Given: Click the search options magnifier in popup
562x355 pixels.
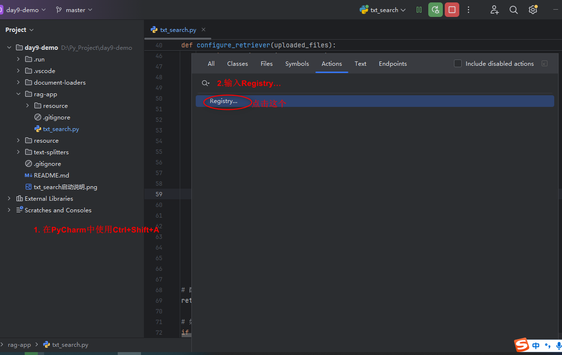Looking at the screenshot, I should pyautogui.click(x=205, y=83).
